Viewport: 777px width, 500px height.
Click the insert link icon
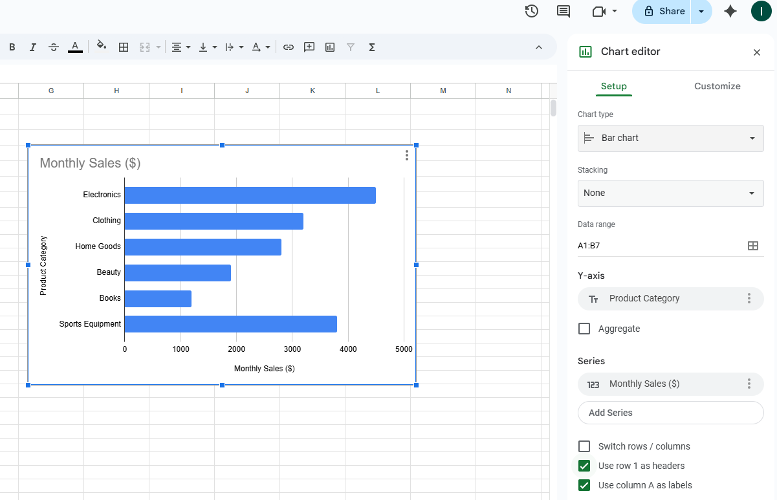pyautogui.click(x=289, y=47)
